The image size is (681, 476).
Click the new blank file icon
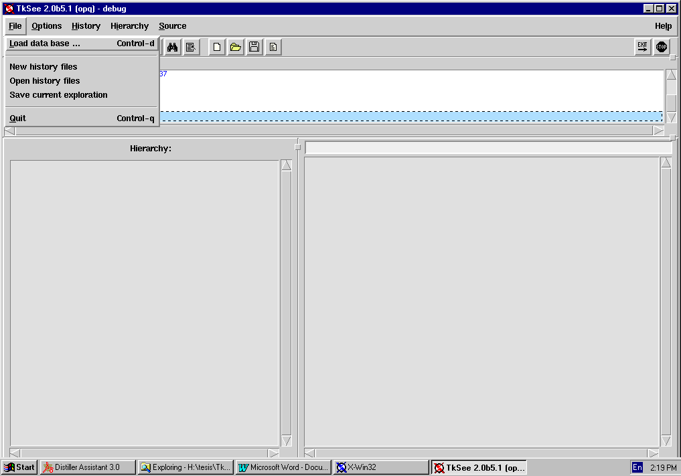(217, 47)
